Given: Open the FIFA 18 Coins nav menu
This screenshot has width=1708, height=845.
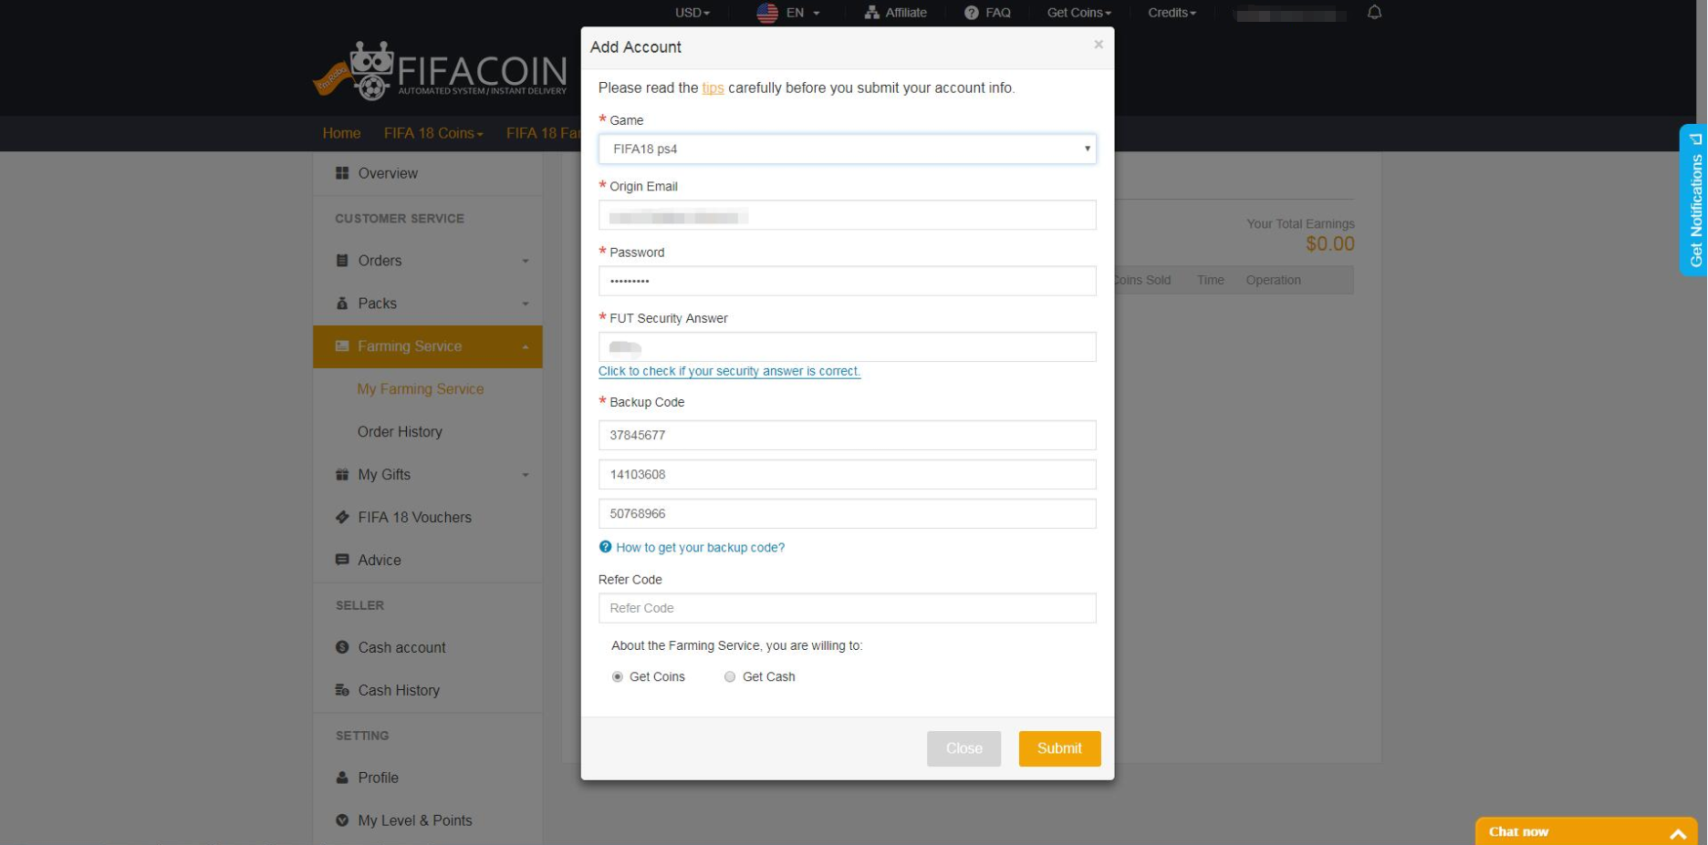Looking at the screenshot, I should [x=433, y=133].
